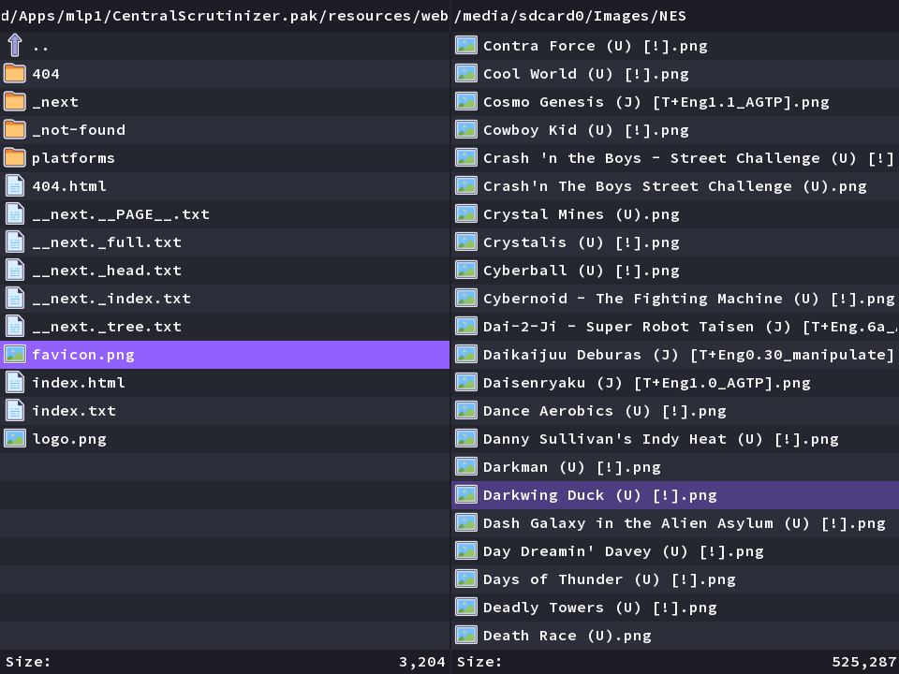The image size is (899, 674).
Task: Click image icon of Cowboy Kid (U) [!].png
Action: (x=466, y=129)
